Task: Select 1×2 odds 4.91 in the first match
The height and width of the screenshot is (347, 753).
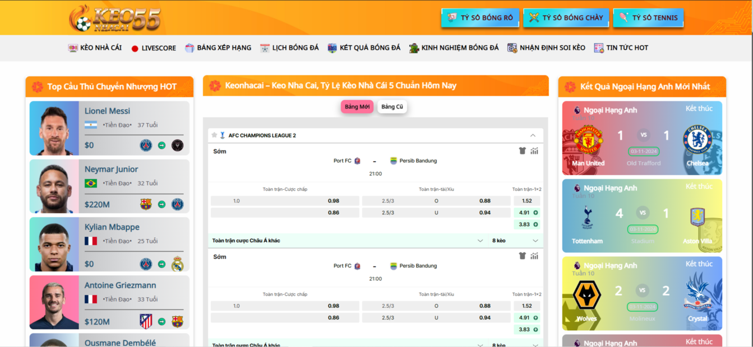Action: pos(526,213)
